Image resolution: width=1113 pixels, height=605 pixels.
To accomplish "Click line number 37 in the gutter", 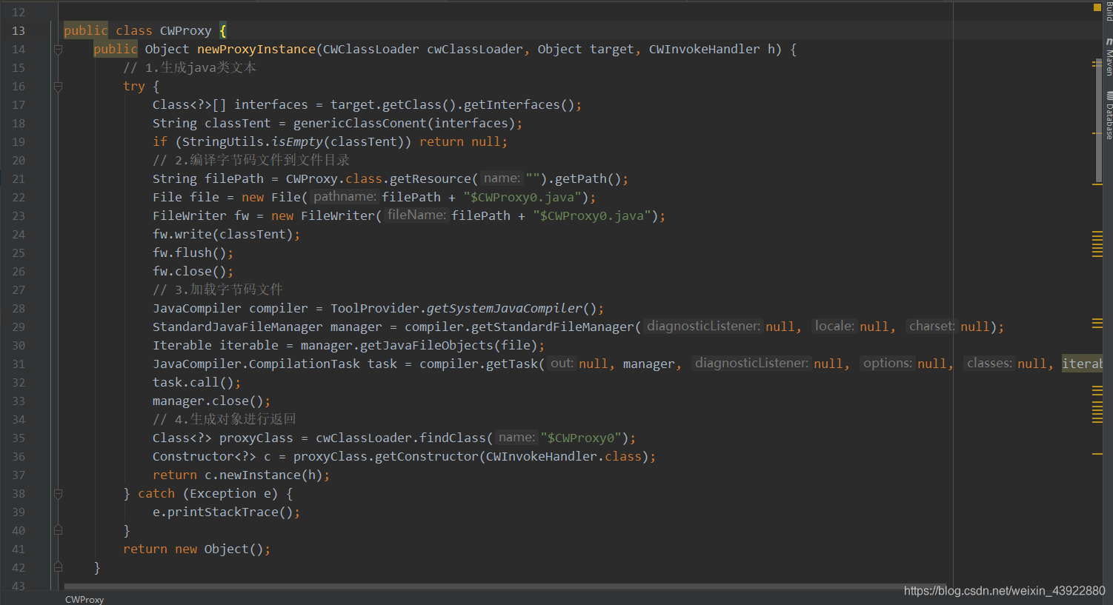I will point(19,475).
